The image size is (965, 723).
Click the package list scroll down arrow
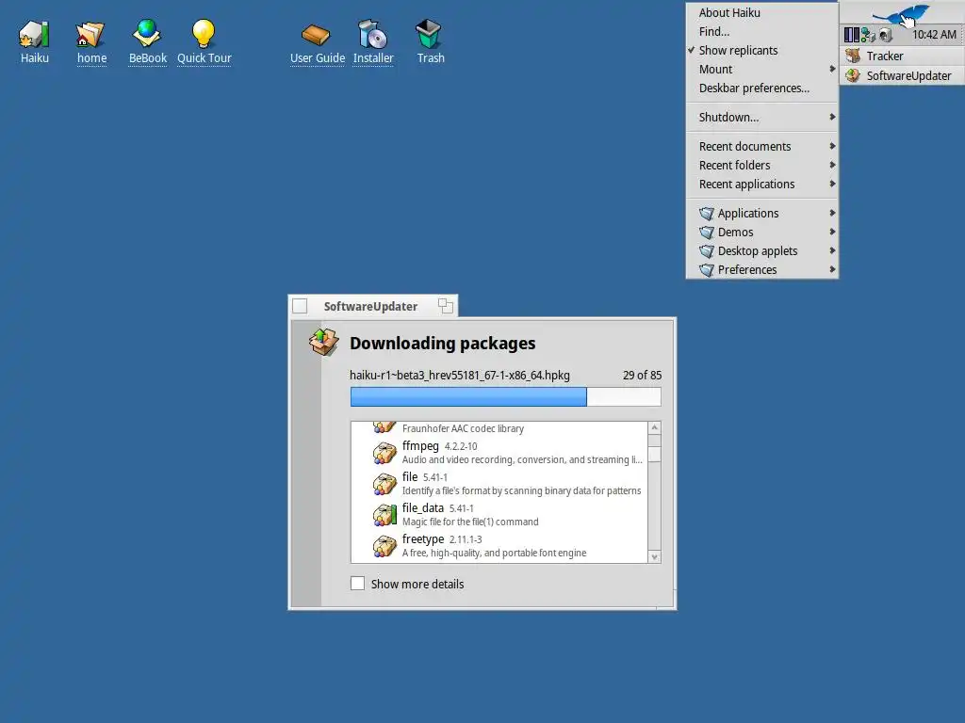(654, 556)
